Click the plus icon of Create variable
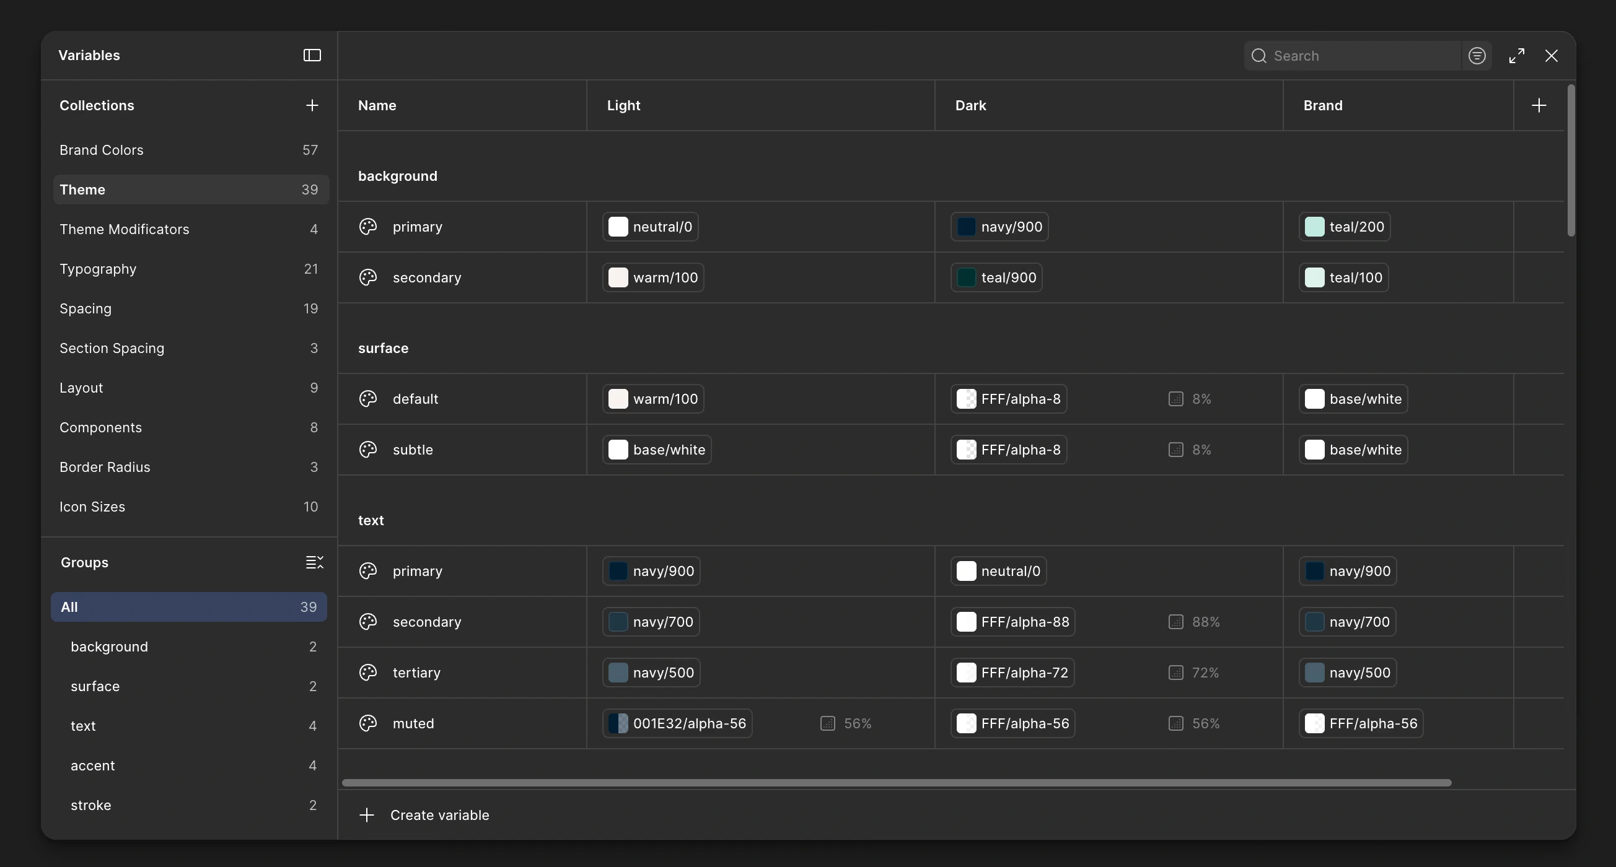Viewport: 1616px width, 867px height. (x=367, y=814)
